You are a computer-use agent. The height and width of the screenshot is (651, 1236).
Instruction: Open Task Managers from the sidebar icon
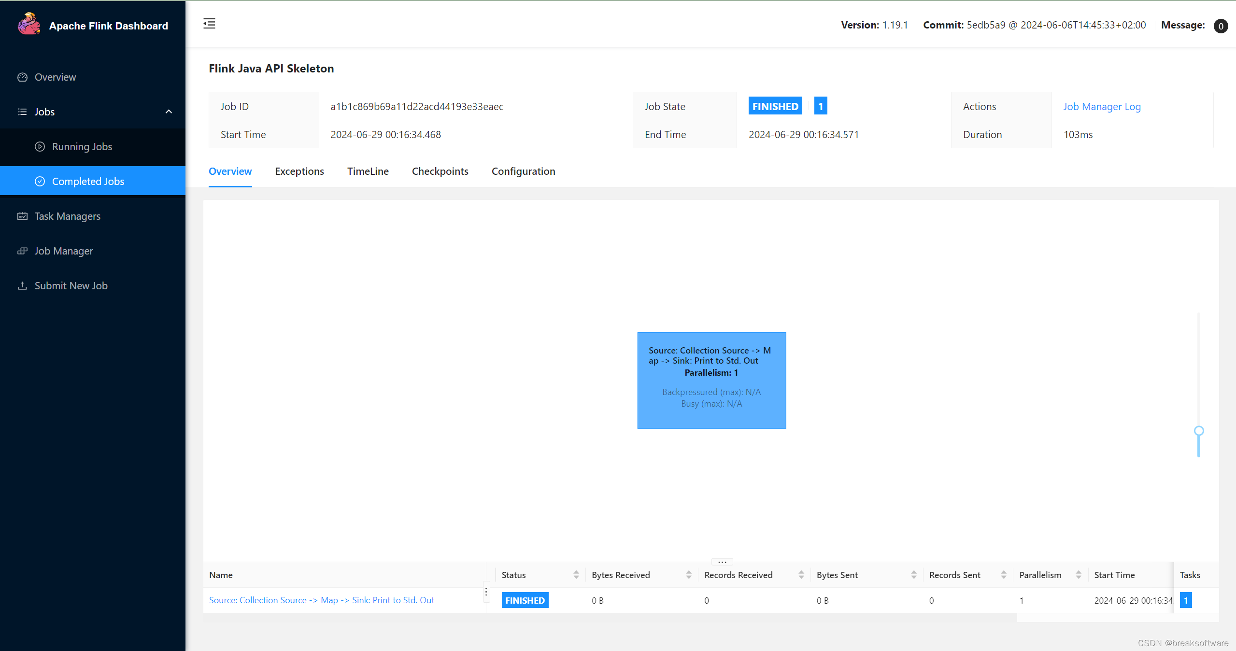coord(22,216)
